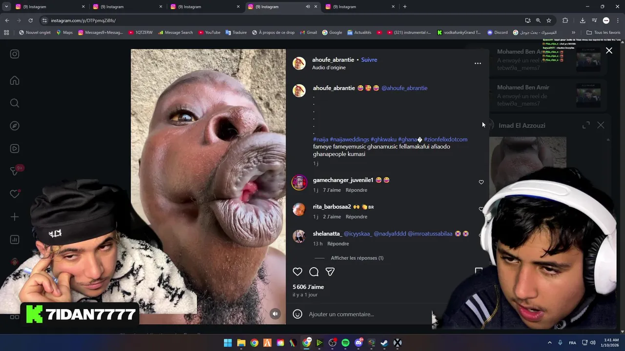Like gamechanger_juvenile1's comment
Image resolution: width=625 pixels, height=351 pixels.
[x=481, y=182]
